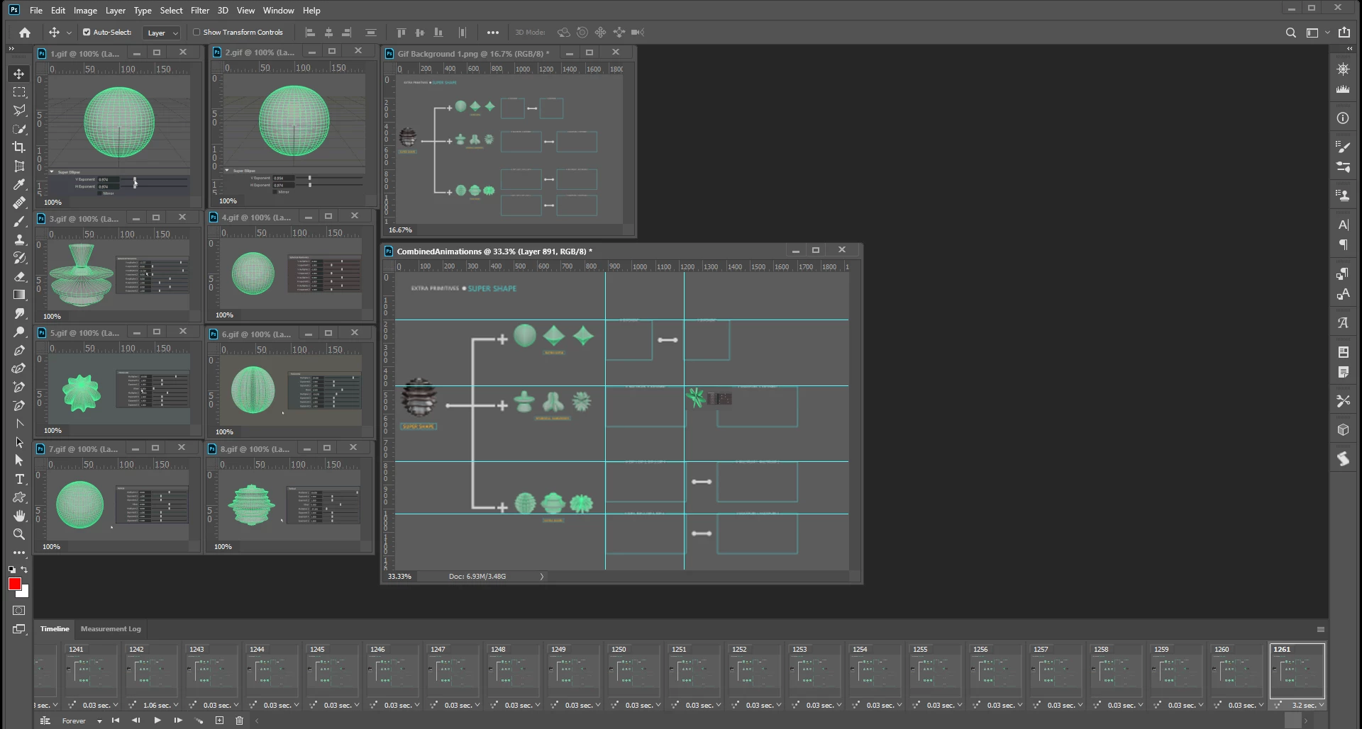Select the Dodge tool
1362x729 pixels.
click(19, 332)
